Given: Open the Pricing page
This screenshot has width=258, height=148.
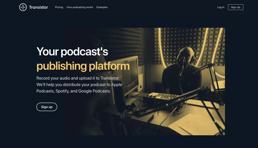Looking at the screenshot, I should [x=59, y=7].
